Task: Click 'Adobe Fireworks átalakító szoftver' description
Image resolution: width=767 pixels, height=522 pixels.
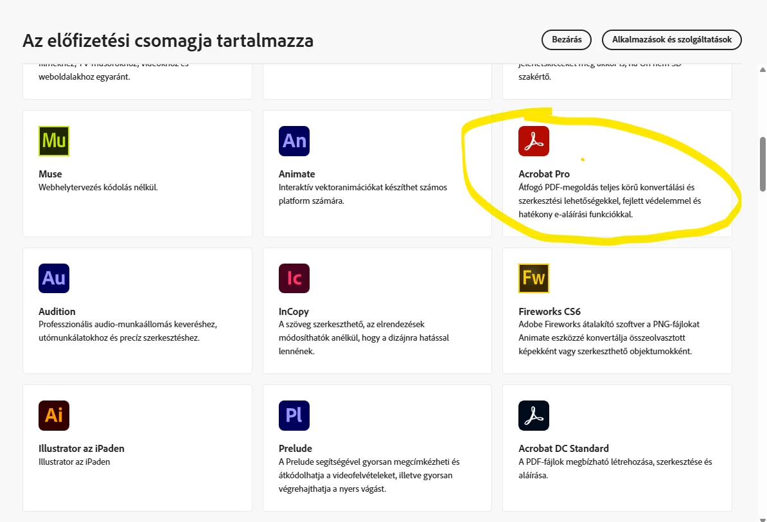Action: pyautogui.click(x=609, y=338)
